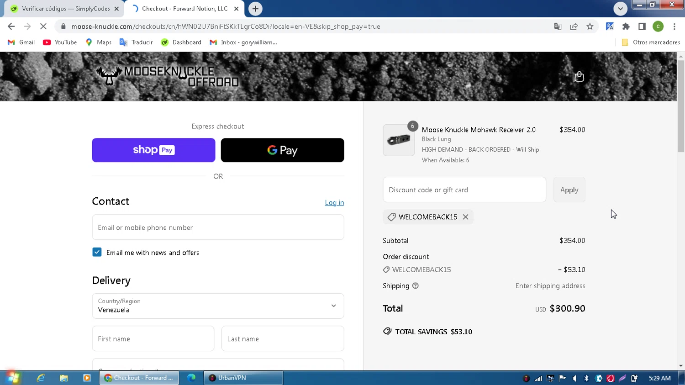Click the total amount $300.90

567,308
